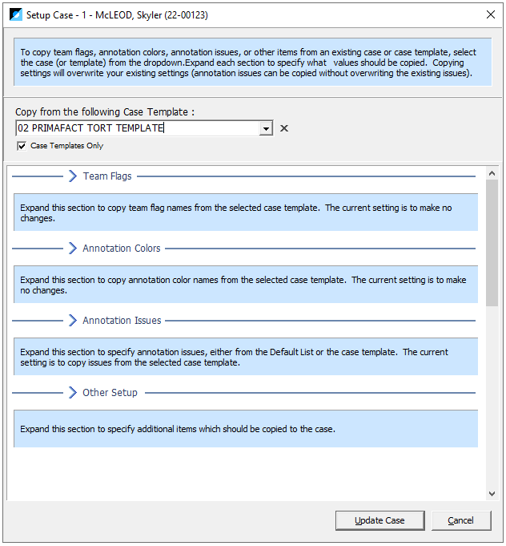This screenshot has height=546, width=506.
Task: Click inside the Case Template text field
Action: click(138, 128)
